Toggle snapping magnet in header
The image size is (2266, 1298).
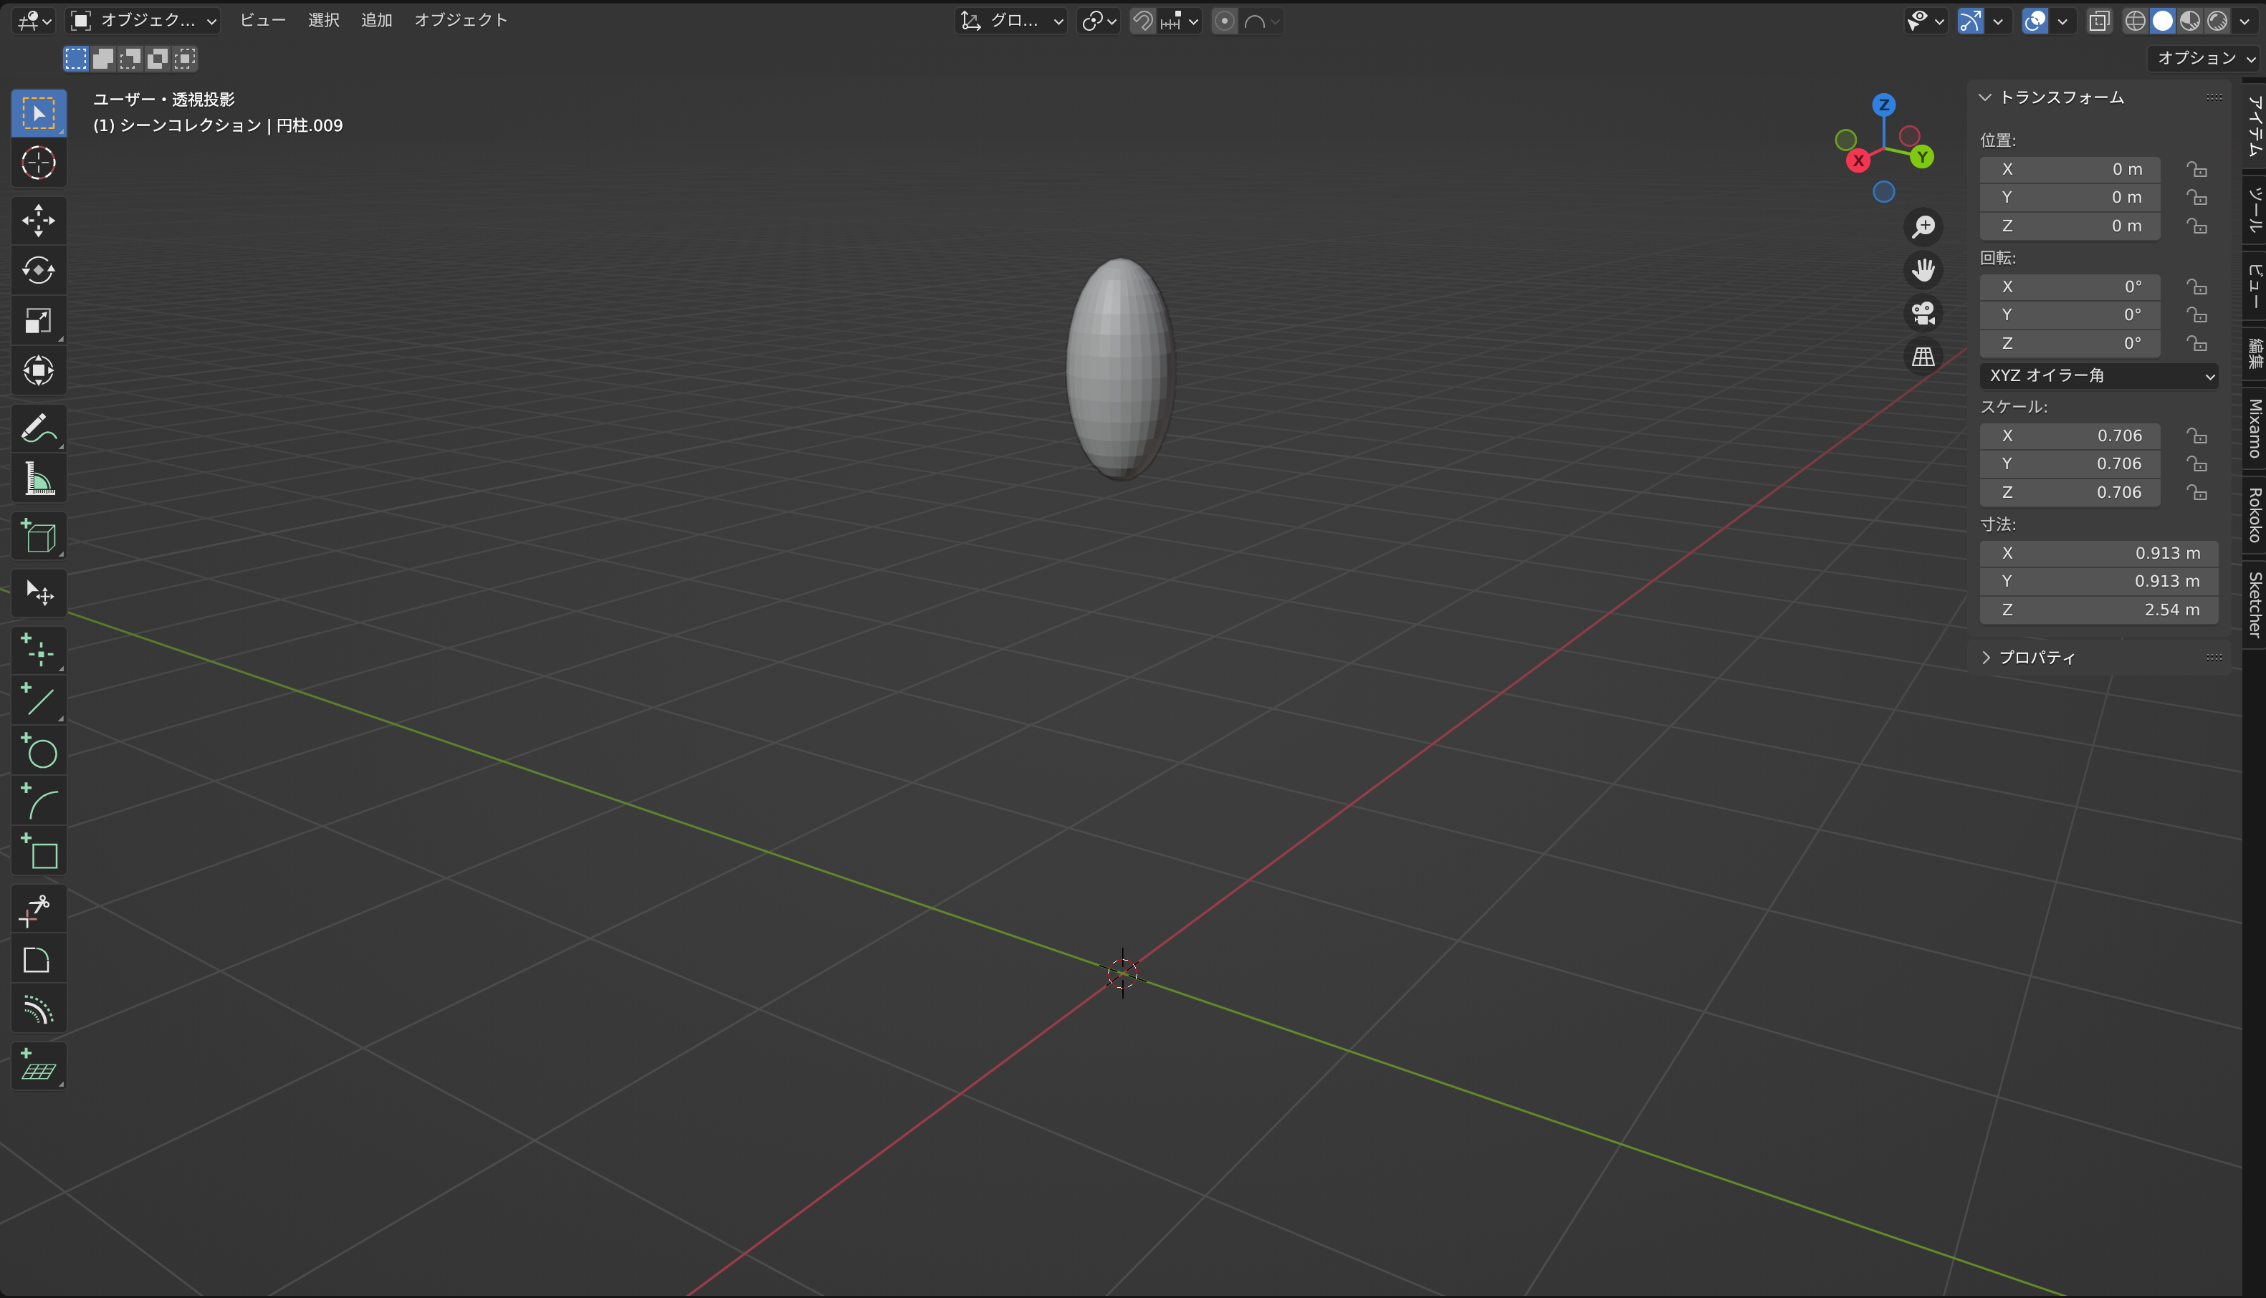[x=1142, y=21]
